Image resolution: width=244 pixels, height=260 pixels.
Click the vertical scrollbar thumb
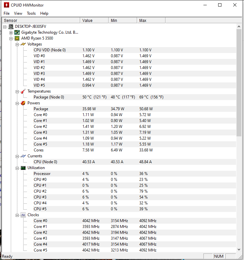click(239, 83)
